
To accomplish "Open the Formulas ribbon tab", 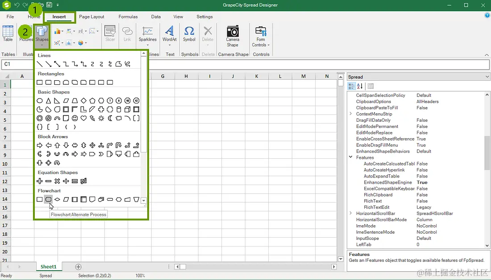I will pyautogui.click(x=128, y=16).
